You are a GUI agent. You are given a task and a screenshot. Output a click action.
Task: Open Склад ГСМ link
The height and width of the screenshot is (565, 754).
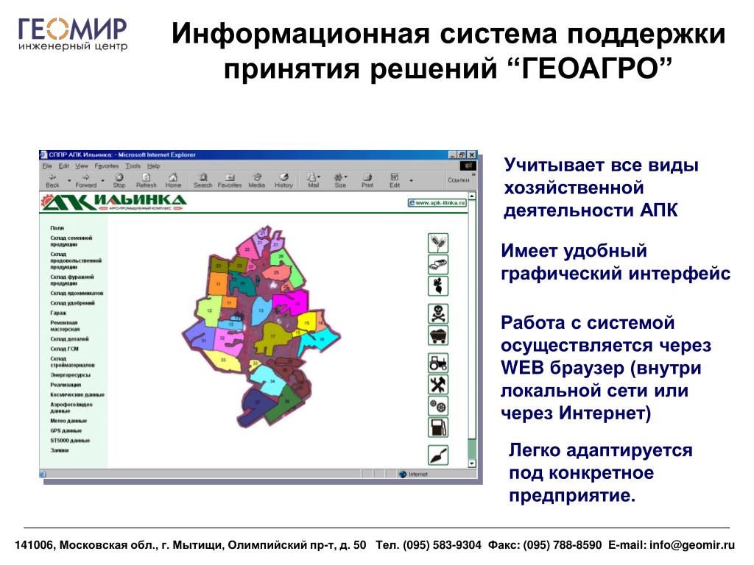pyautogui.click(x=64, y=349)
